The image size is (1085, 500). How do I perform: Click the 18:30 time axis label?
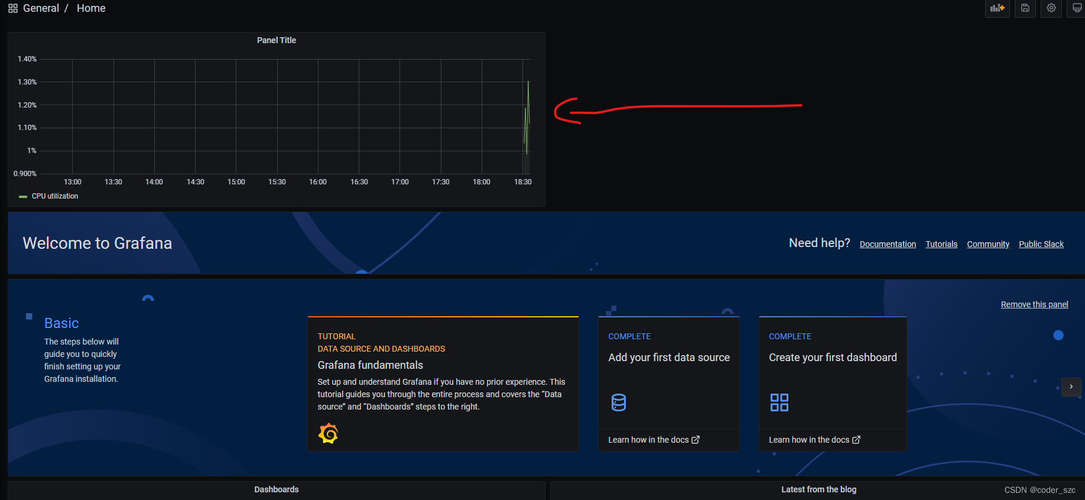[522, 182]
